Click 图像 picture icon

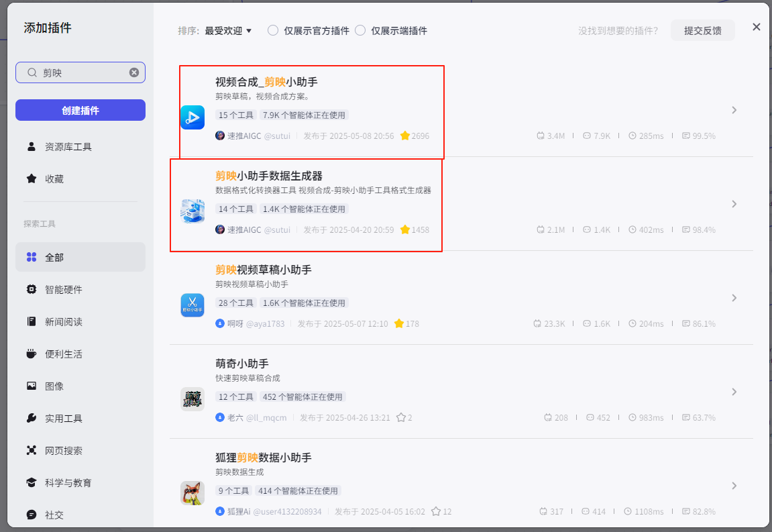pyautogui.click(x=32, y=386)
